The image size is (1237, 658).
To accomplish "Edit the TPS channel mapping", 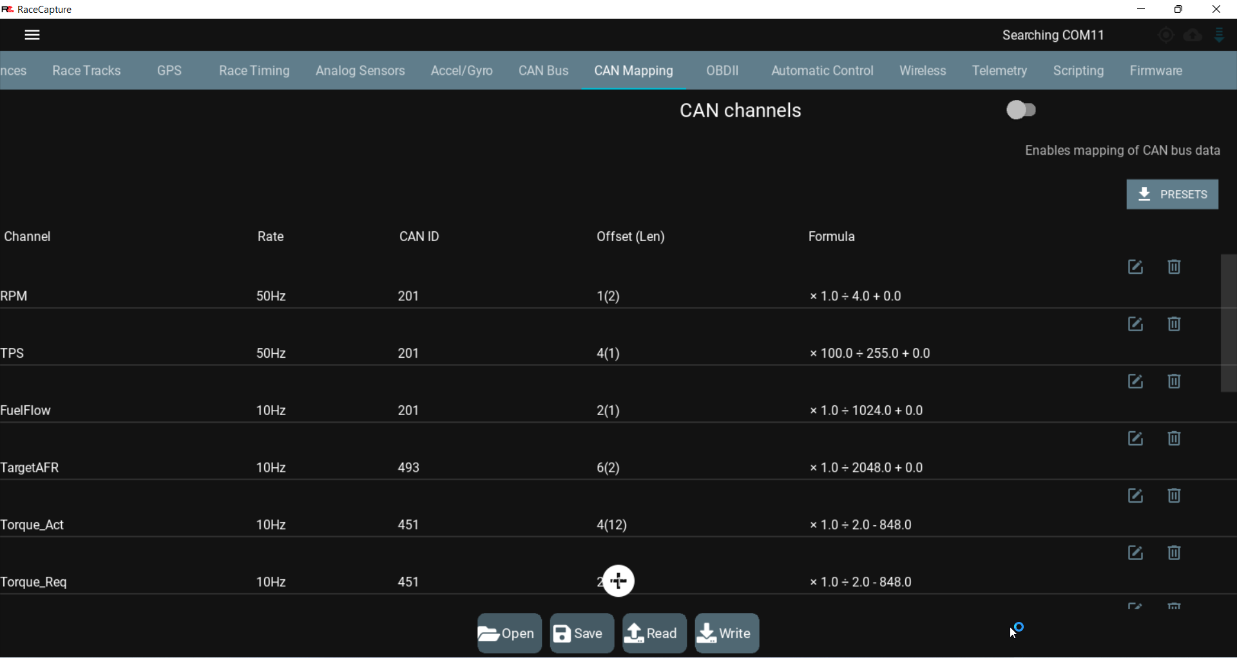I will 1135,324.
